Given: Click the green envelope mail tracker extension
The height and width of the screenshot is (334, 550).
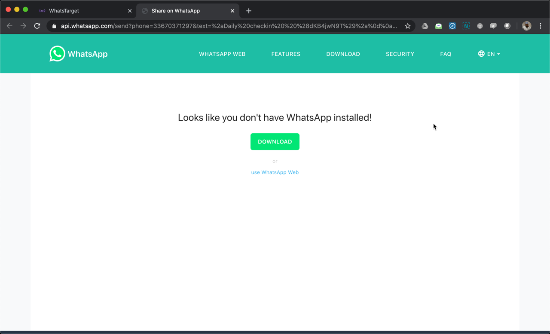Looking at the screenshot, I should tap(438, 26).
